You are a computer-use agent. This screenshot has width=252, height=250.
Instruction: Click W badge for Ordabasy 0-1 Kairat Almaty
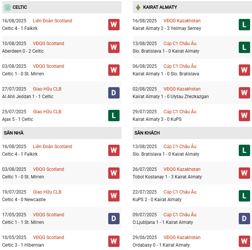click(x=244, y=241)
